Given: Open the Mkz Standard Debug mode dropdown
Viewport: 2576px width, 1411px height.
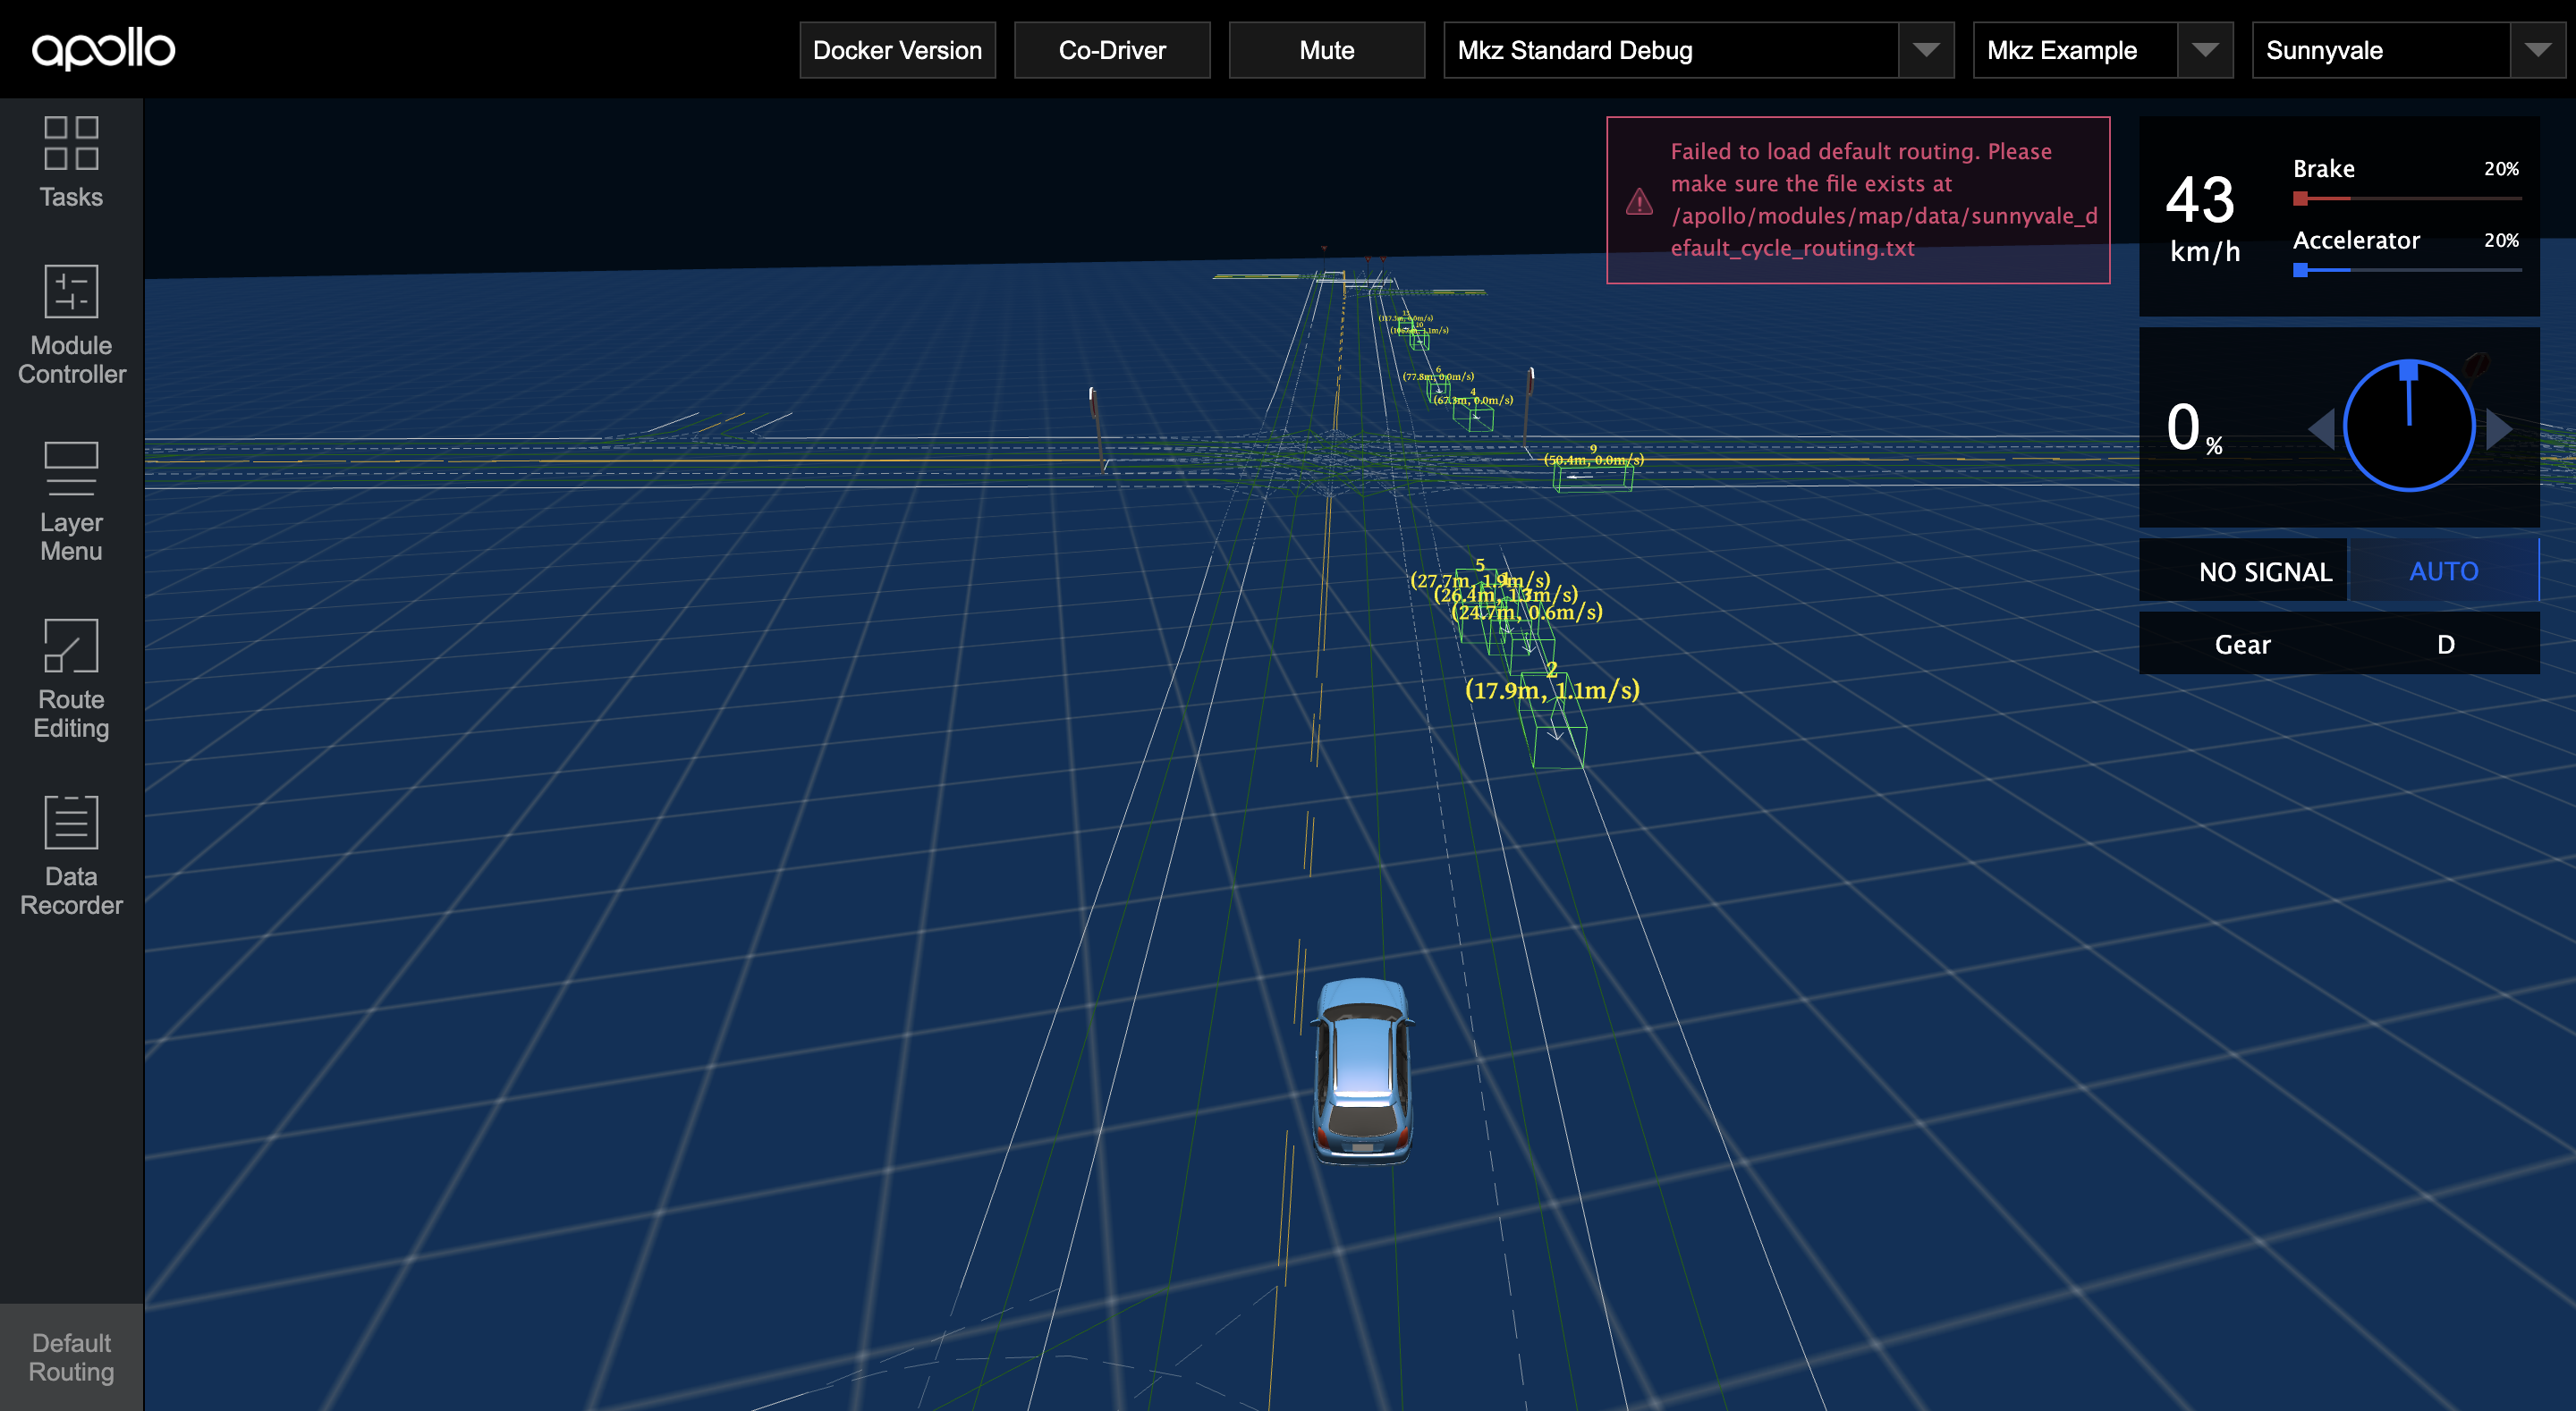Looking at the screenshot, I should 1698,50.
